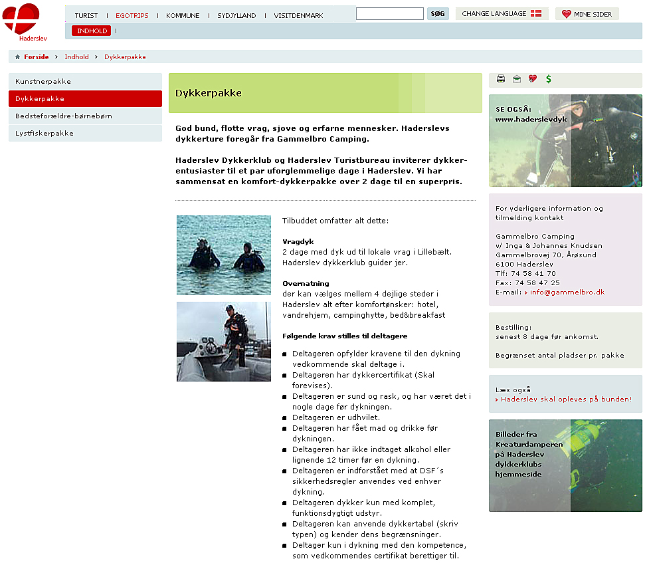Focus the search text field
Screen dimensions: 647x569
click(x=389, y=13)
